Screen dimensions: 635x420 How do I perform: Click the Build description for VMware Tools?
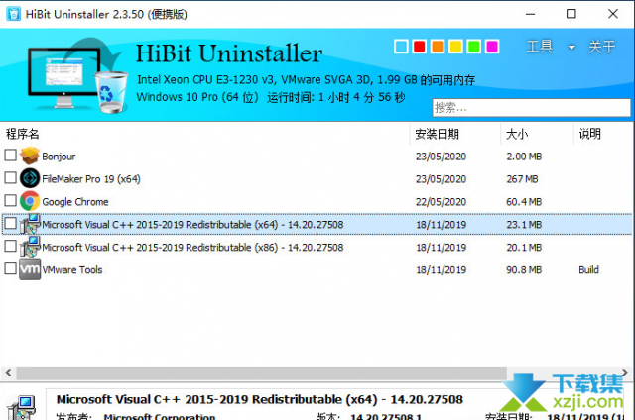[x=588, y=269]
